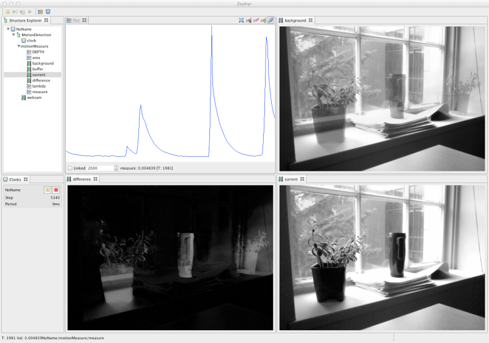
Task: Select DEPTH in the tree
Action: 38,52
